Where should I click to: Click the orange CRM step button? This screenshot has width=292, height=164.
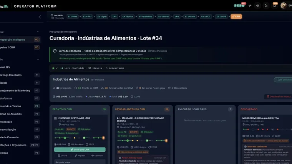click(236, 17)
